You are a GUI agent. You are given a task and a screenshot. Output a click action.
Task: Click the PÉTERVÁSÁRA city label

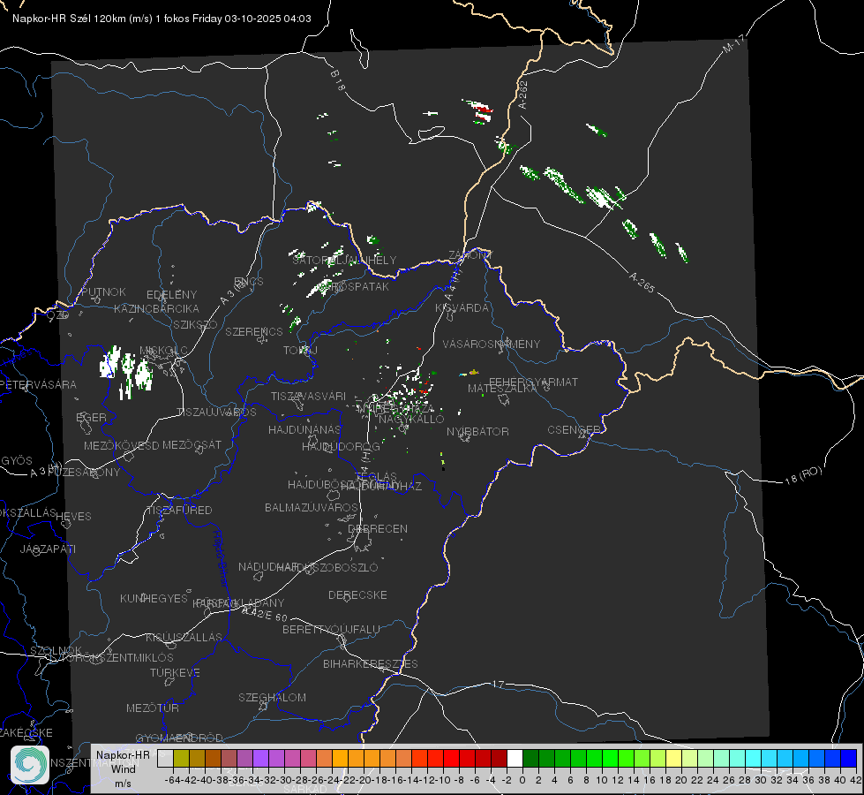(x=38, y=384)
